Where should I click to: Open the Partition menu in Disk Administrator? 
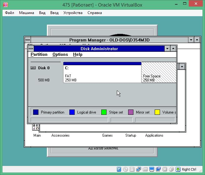pyautogui.click(x=39, y=54)
